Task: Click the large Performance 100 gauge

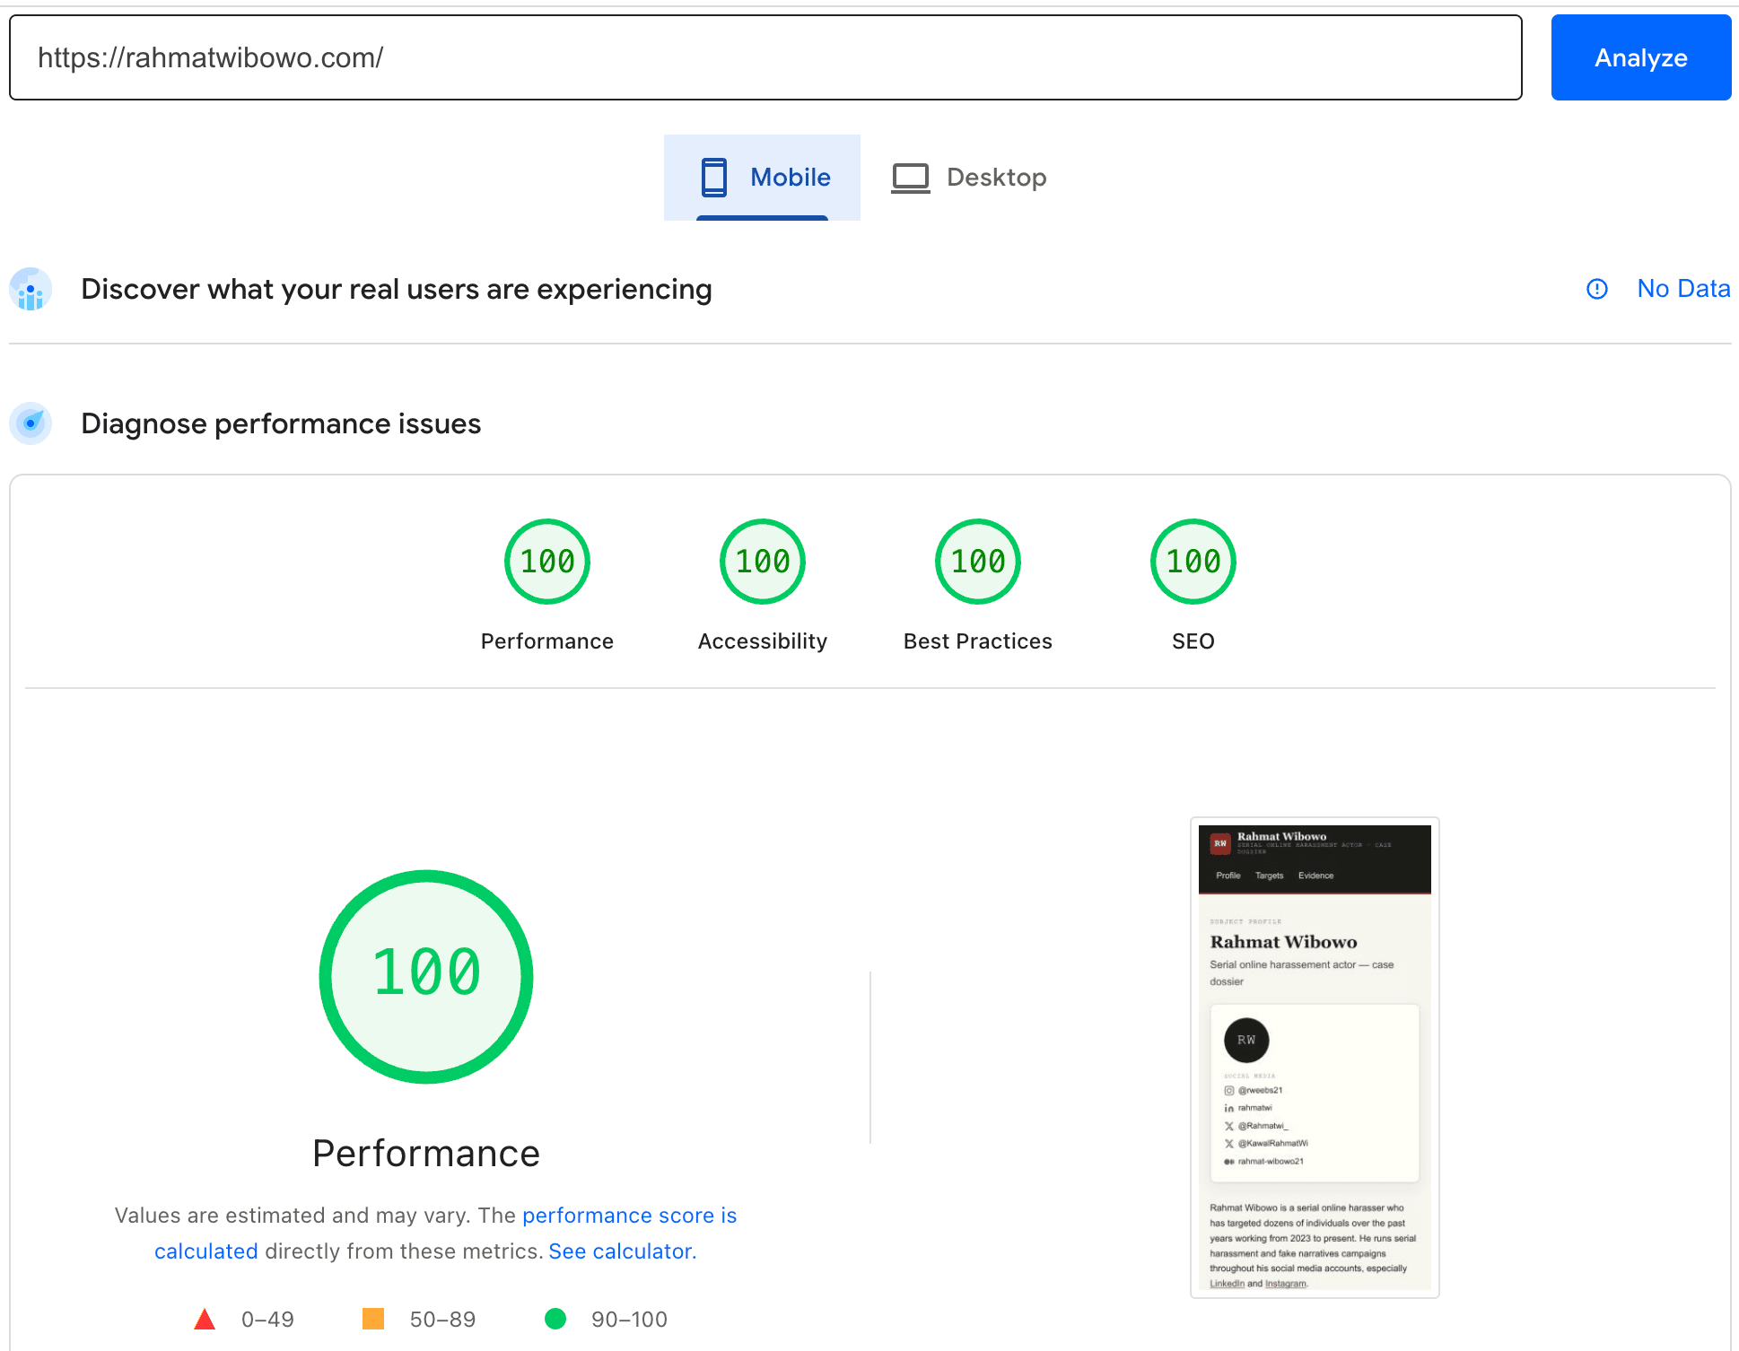Action: 426,977
